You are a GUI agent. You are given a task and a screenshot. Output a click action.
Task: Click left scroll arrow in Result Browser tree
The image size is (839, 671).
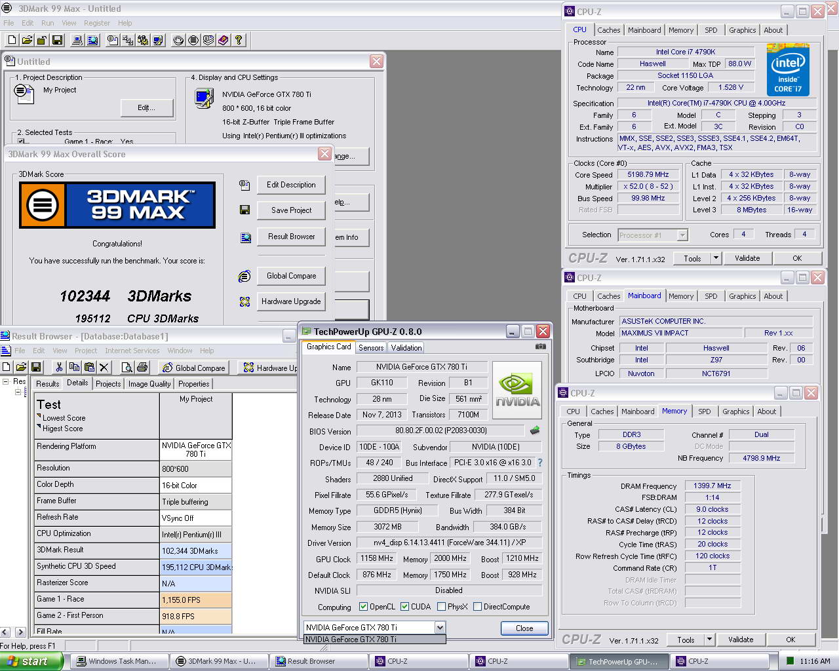tap(5, 632)
